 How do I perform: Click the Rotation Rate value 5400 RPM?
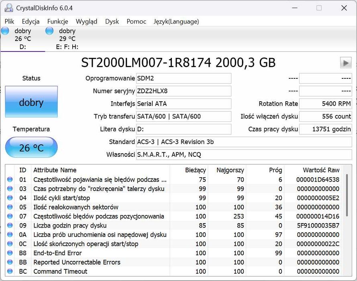[x=326, y=104]
